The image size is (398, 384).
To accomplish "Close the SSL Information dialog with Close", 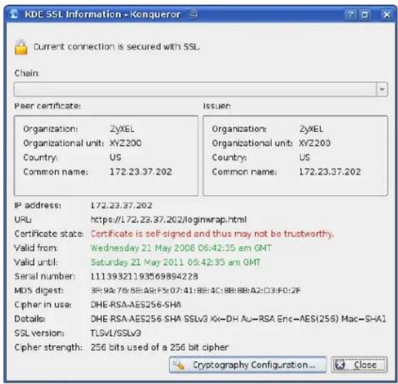I will [359, 365].
